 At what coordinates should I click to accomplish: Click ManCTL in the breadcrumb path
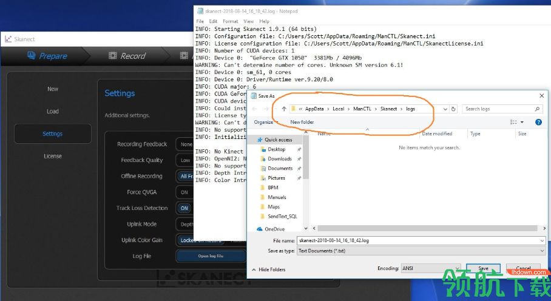[362, 109]
